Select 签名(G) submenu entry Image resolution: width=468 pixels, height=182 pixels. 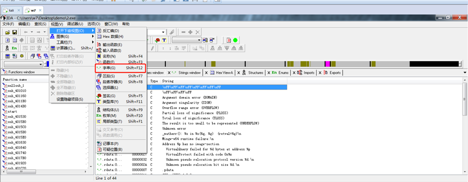click(x=120, y=96)
